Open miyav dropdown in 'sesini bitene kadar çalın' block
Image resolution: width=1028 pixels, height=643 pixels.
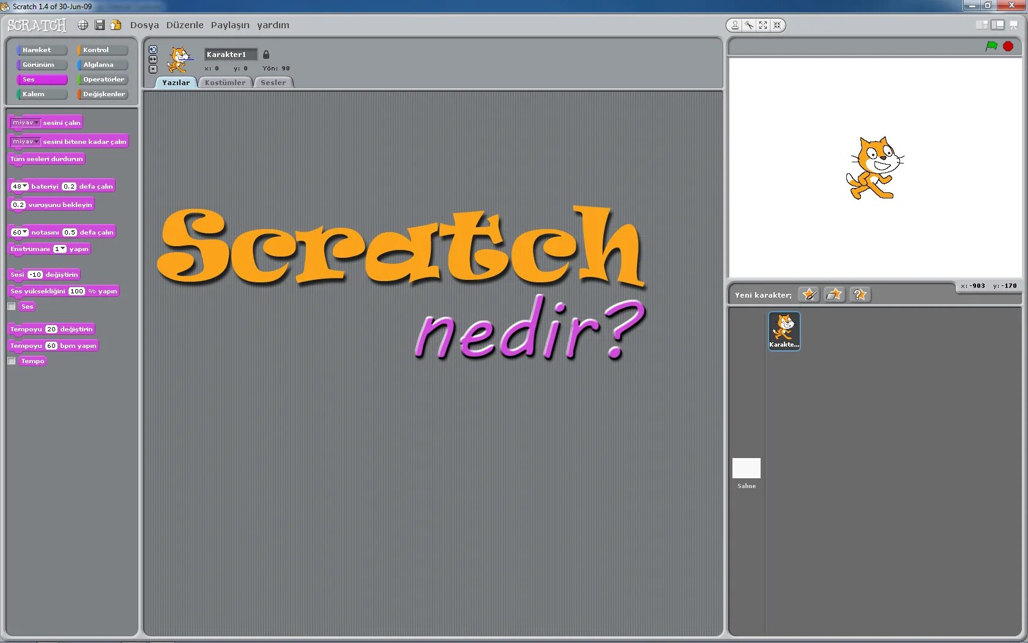coord(26,142)
